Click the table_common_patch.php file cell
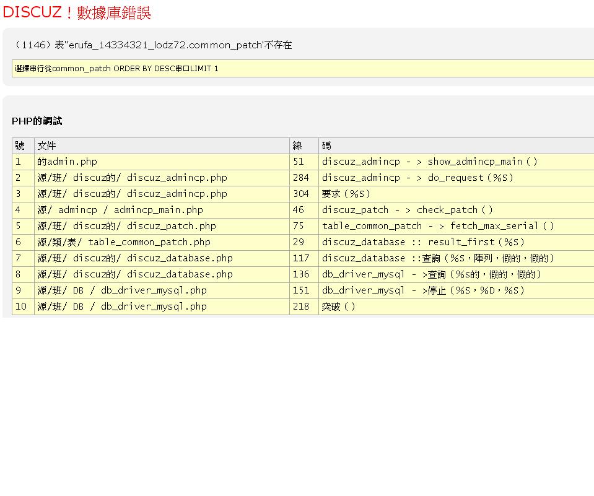 (x=162, y=242)
